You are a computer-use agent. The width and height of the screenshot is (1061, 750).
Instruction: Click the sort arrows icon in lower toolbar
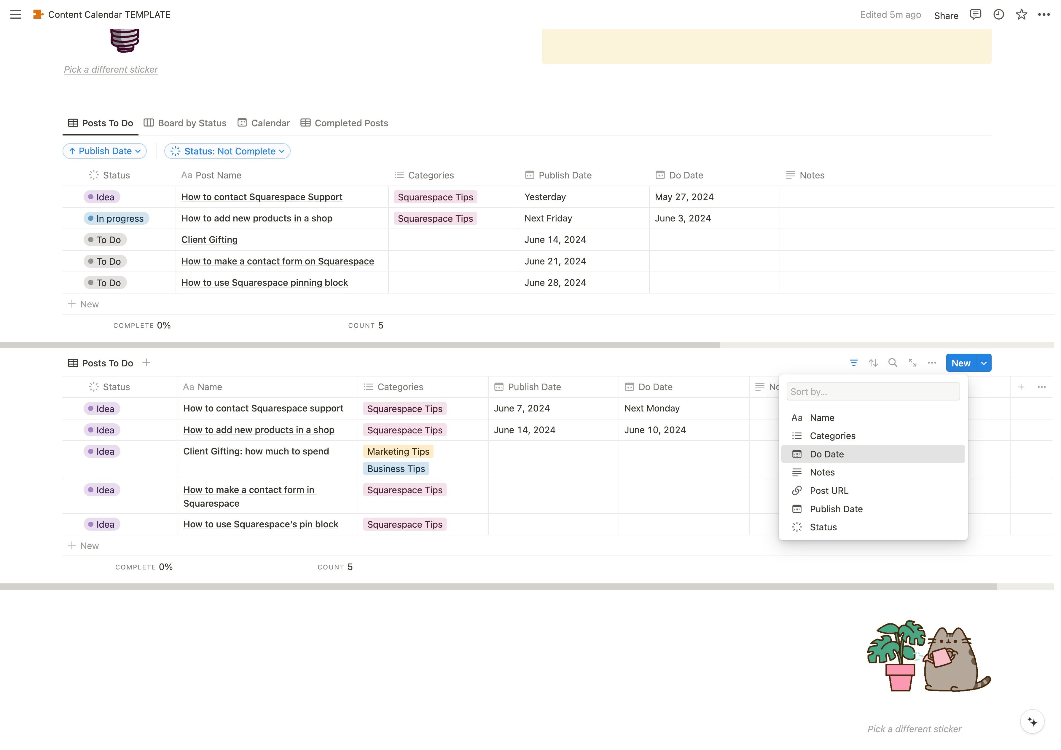click(873, 363)
